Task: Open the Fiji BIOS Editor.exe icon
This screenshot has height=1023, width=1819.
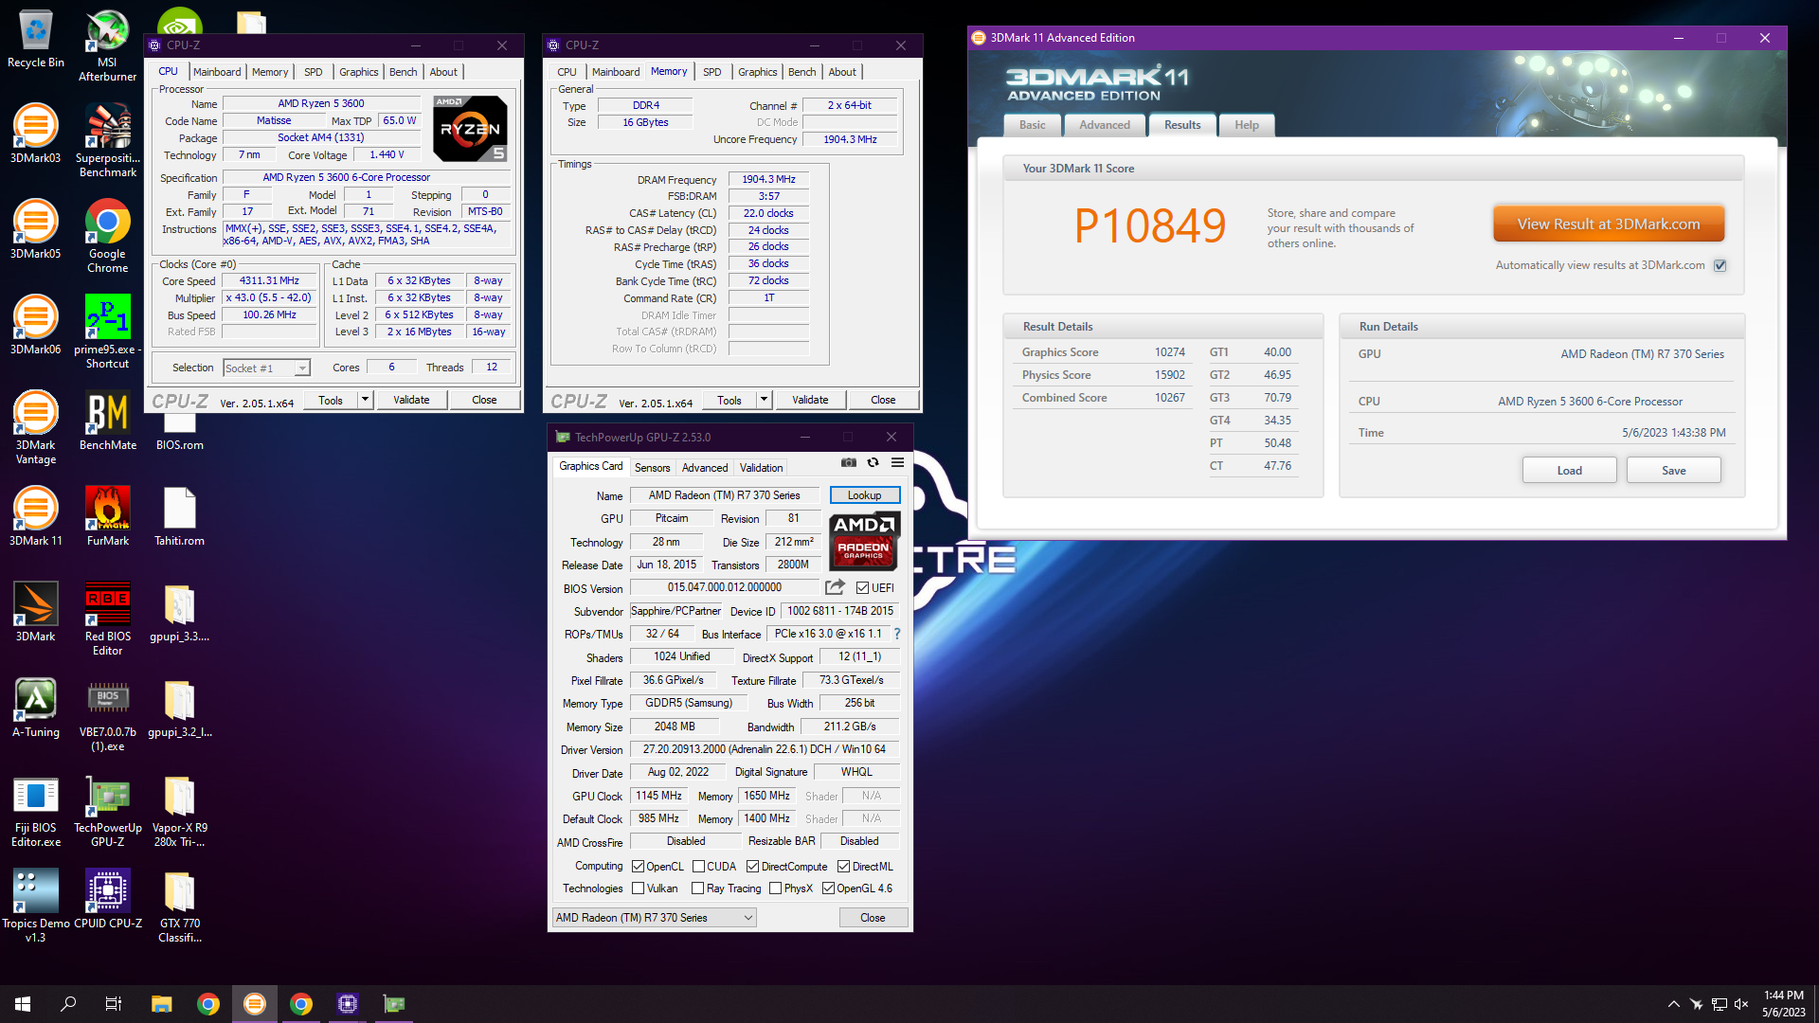Action: [35, 811]
